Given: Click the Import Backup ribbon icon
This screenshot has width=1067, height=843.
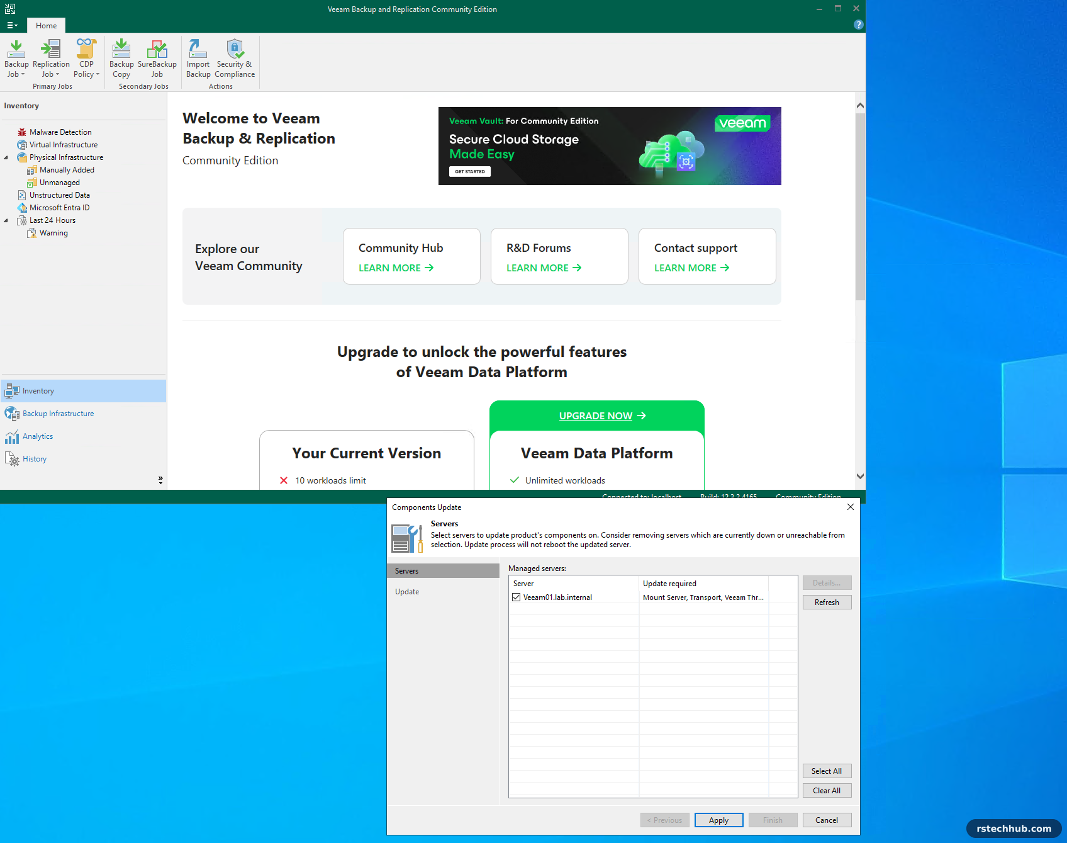Looking at the screenshot, I should point(198,59).
